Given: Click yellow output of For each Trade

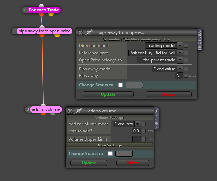Looking at the screenshot, I should click(x=51, y=14).
